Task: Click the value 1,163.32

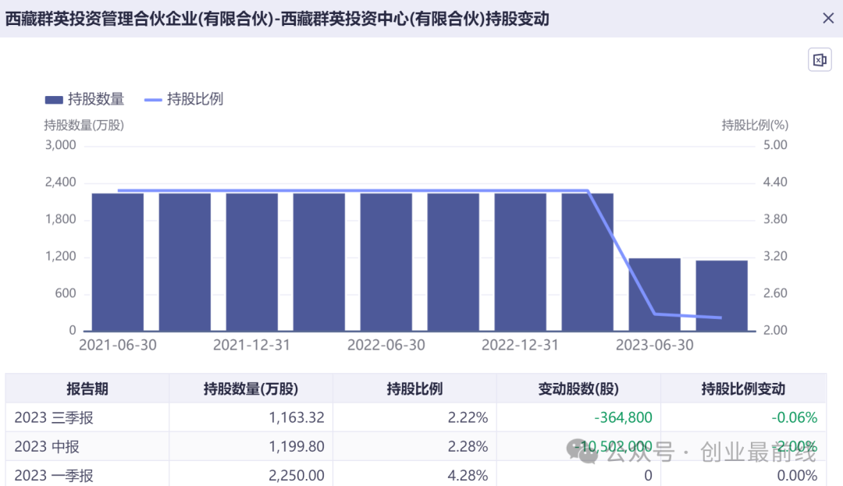Action: (x=297, y=418)
